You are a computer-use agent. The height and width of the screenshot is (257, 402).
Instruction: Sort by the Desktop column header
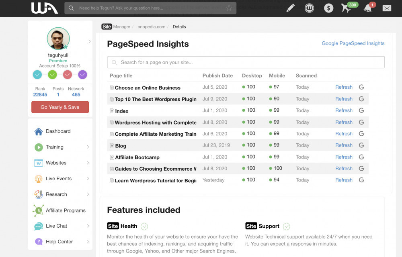click(252, 75)
